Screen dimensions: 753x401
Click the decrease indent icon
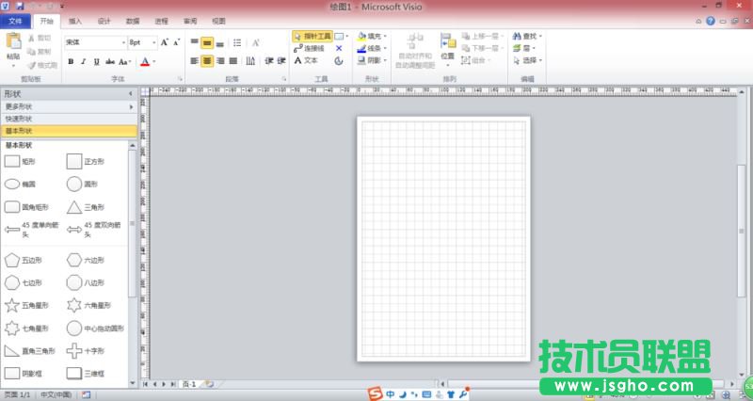pyautogui.click(x=269, y=60)
